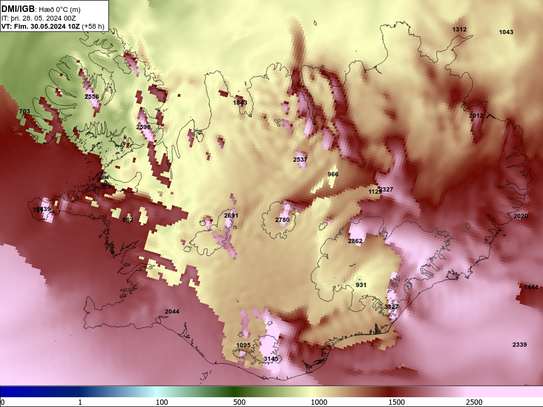The width and height of the screenshot is (543, 407).
Task: Click the 2862 value on the map
Action: pos(355,241)
